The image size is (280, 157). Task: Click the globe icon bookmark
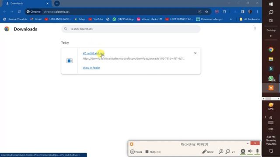click(x=108, y=19)
